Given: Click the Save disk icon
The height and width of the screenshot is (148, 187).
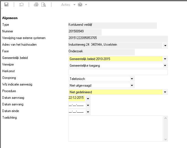Looking at the screenshot, I should (x=6, y=5).
